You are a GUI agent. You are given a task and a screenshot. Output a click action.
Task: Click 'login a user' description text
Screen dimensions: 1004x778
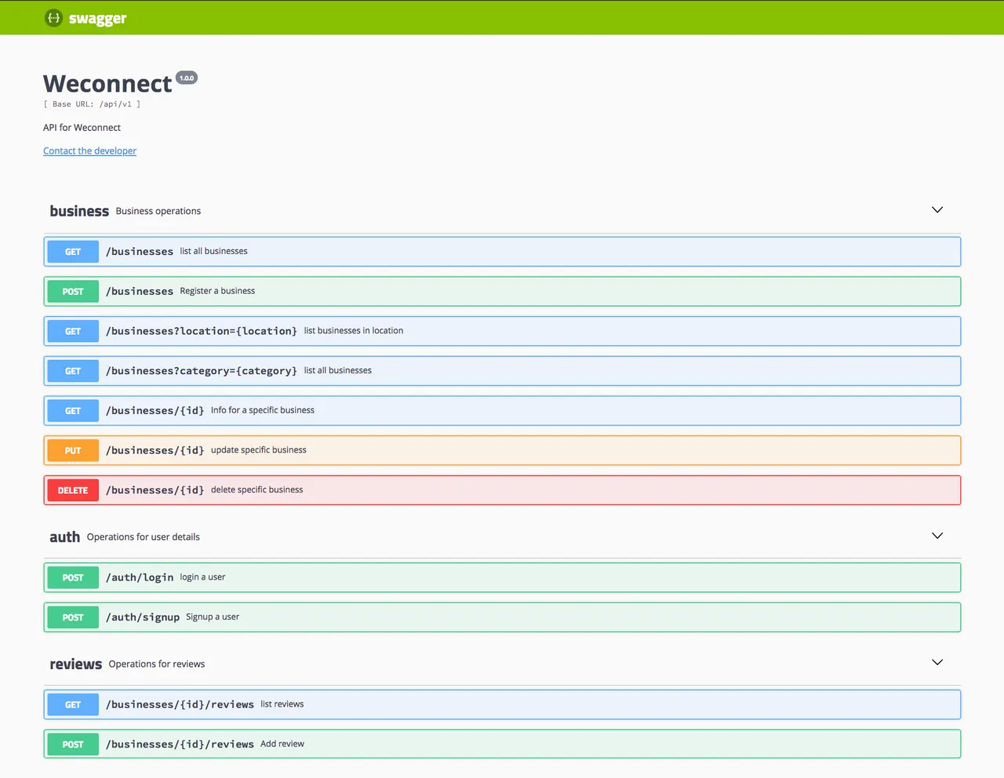(202, 577)
